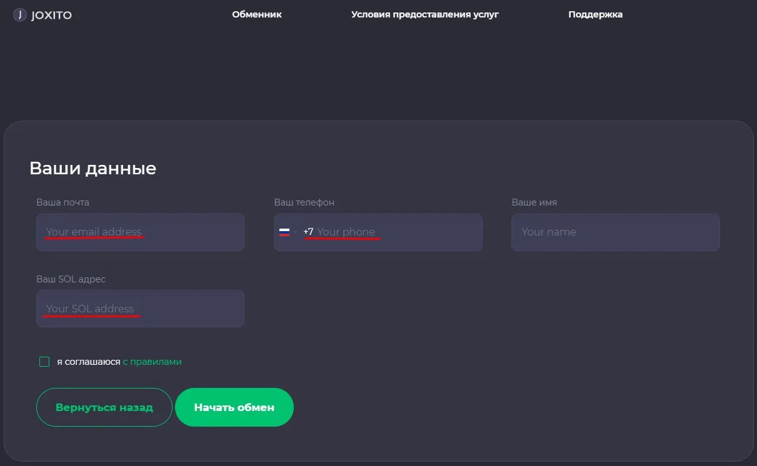The height and width of the screenshot is (466, 757).
Task: Focus the Your SOL address field
Action: (x=140, y=309)
